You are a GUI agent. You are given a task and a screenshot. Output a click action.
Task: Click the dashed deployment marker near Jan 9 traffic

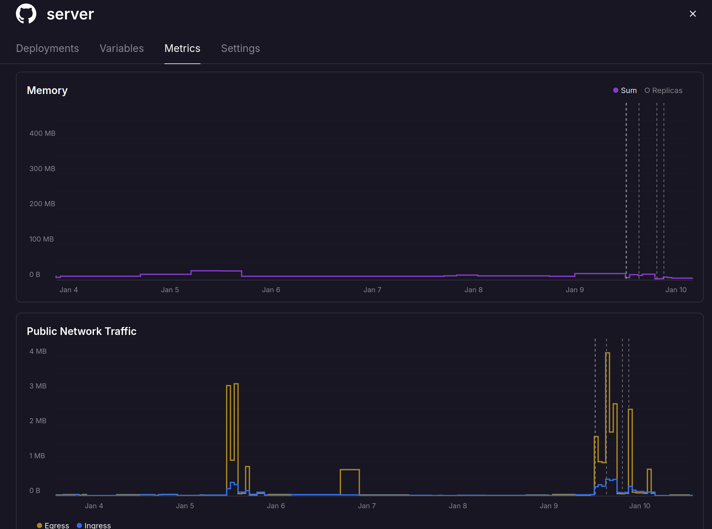coord(595,416)
